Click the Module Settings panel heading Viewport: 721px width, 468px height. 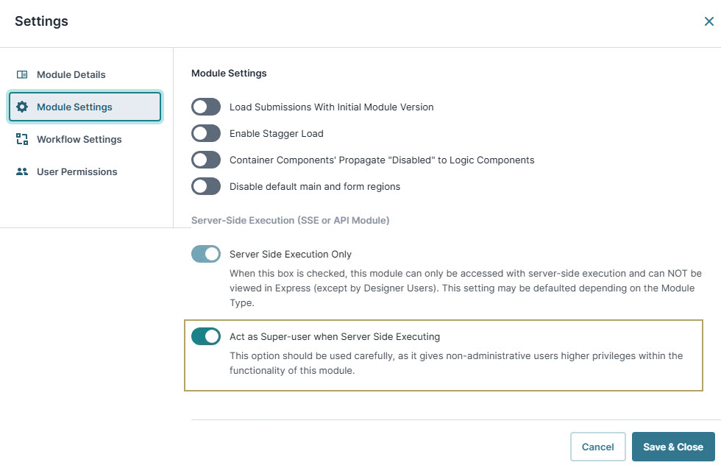(x=229, y=73)
